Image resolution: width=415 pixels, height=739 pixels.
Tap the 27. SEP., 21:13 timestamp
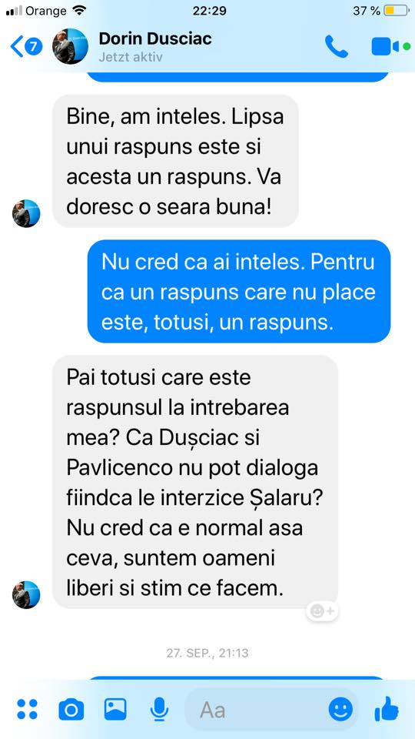pyautogui.click(x=207, y=654)
